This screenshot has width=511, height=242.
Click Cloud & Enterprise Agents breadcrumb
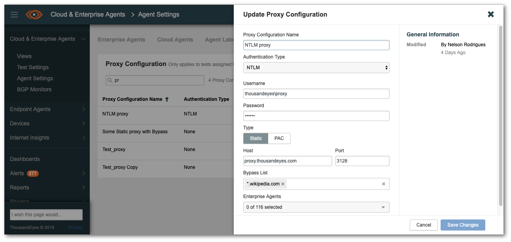point(88,15)
